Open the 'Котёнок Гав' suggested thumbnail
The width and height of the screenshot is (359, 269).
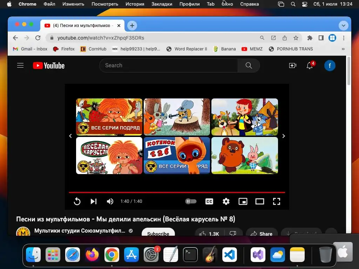point(177,156)
